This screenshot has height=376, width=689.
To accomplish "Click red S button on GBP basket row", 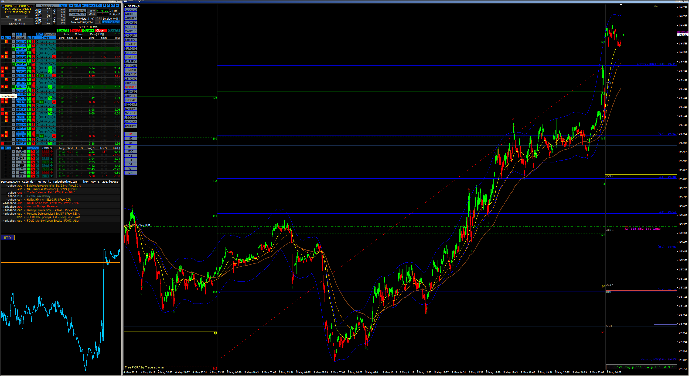I will click(33, 165).
